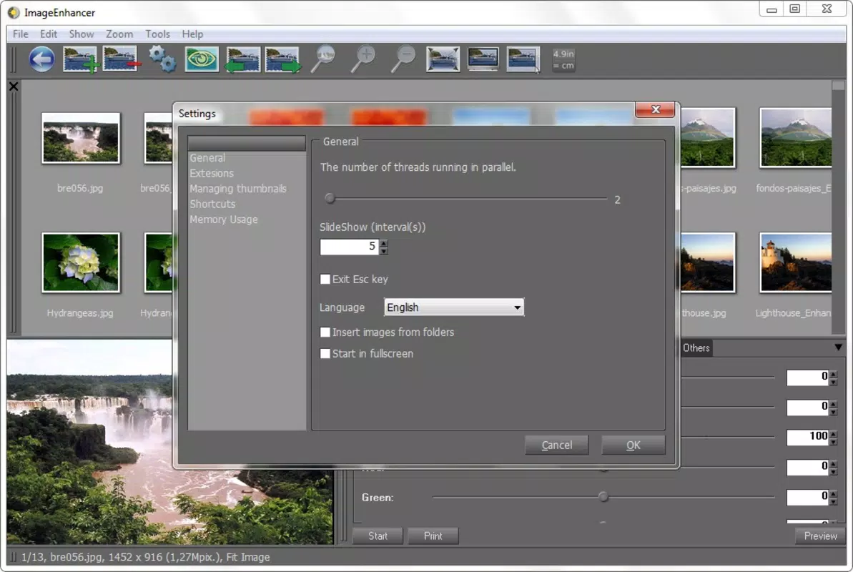Switch to the Others tab
This screenshot has width=853, height=572.
(x=696, y=347)
